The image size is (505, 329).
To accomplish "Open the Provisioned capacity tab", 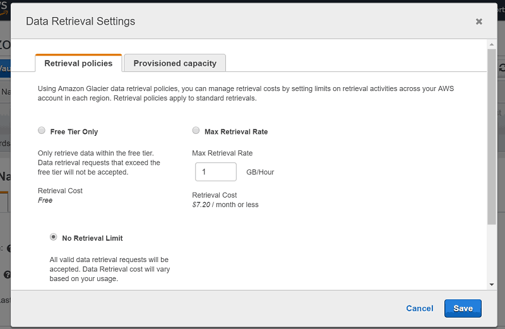I will [175, 63].
